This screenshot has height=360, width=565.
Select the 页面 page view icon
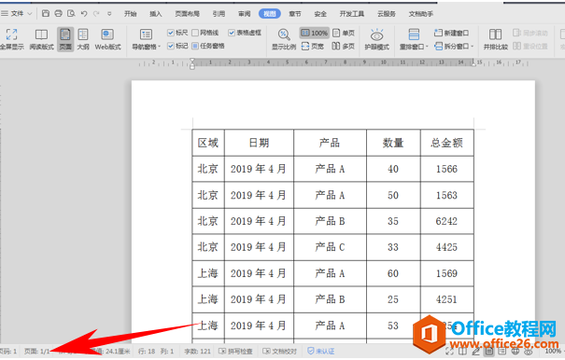pos(65,39)
